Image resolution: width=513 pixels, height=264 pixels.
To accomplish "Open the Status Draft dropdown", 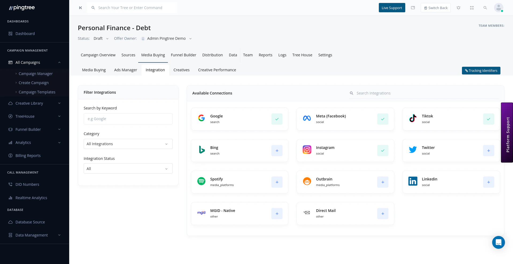I will tap(101, 38).
